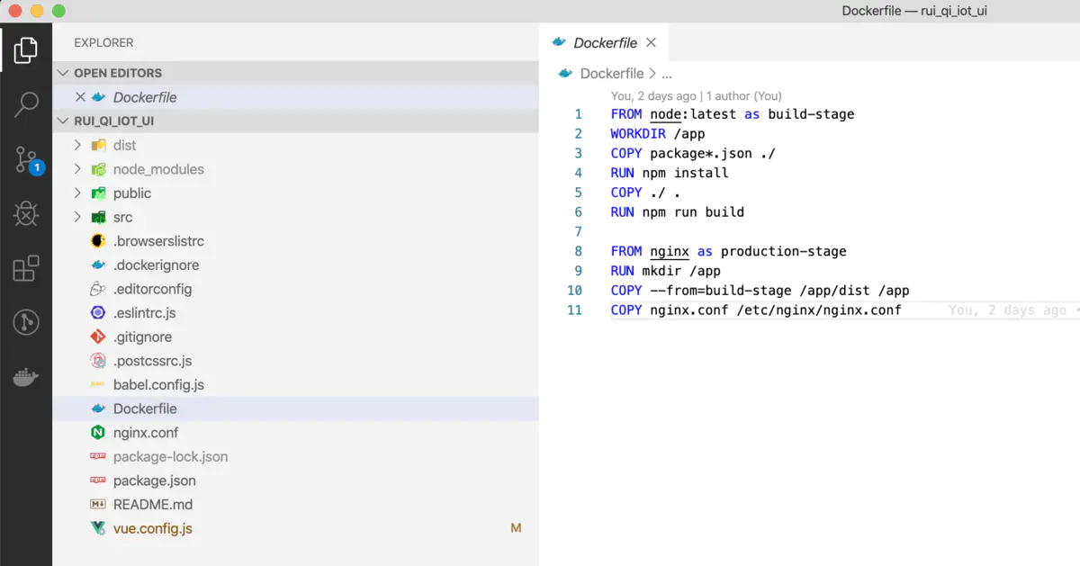Open the Search view icon
Screen dimensions: 1080x566
click(x=26, y=105)
